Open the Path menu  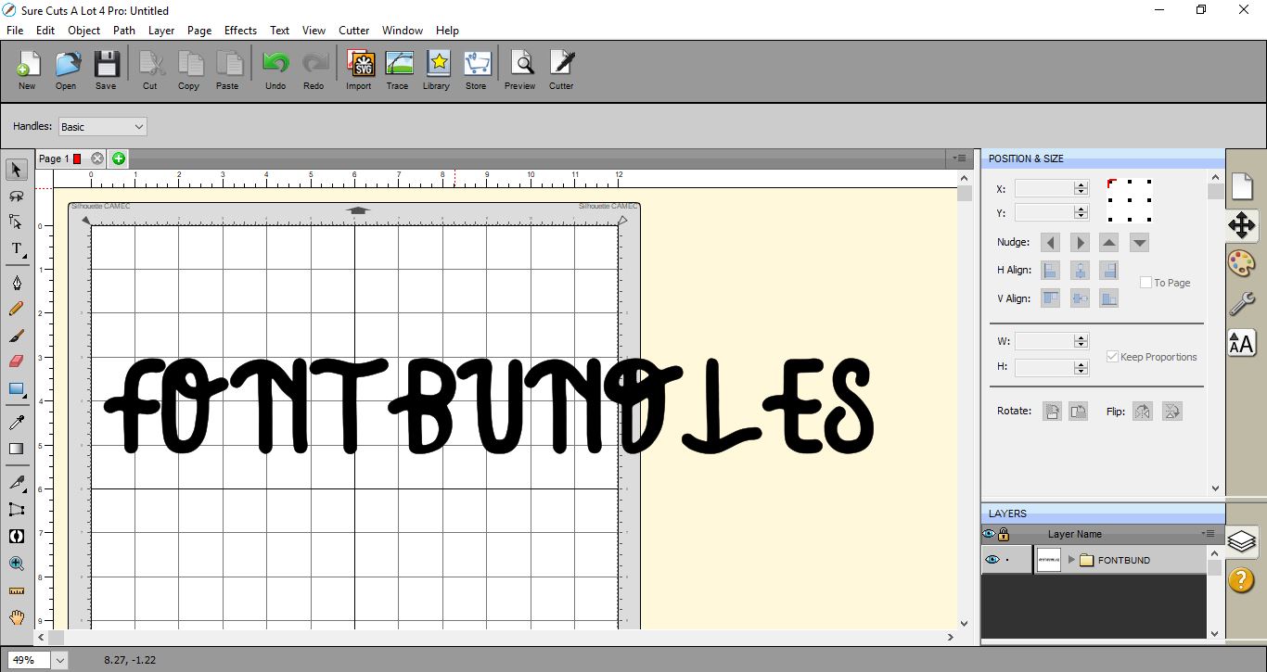point(124,31)
